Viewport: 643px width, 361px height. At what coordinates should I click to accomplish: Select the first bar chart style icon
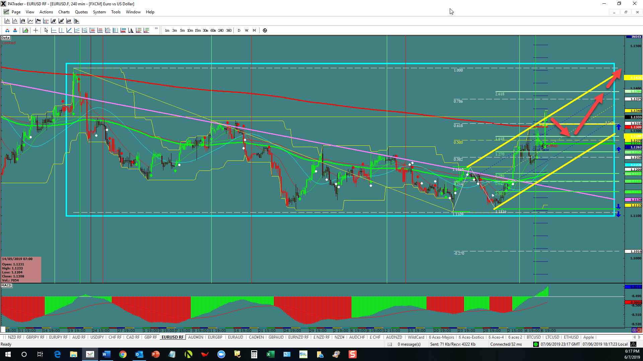pos(7,21)
